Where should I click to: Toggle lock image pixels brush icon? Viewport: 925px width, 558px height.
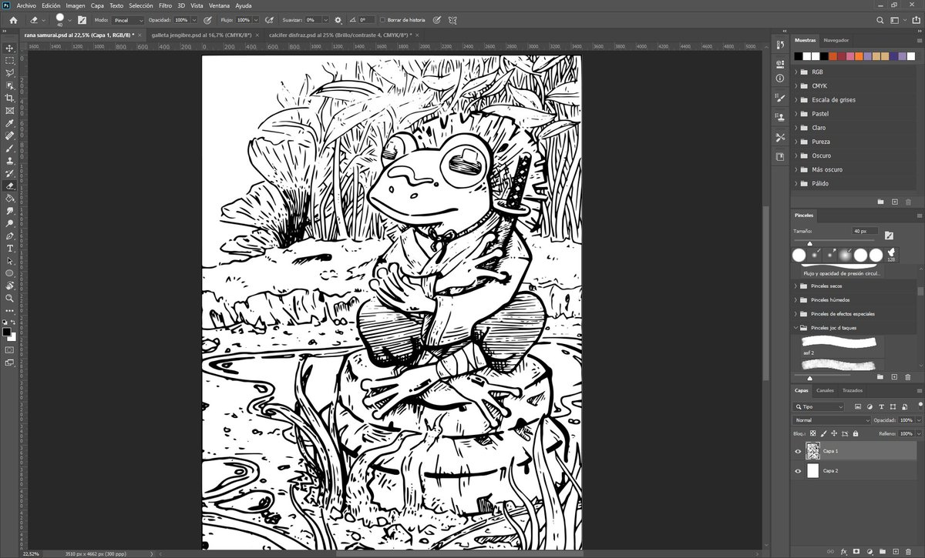(x=823, y=434)
